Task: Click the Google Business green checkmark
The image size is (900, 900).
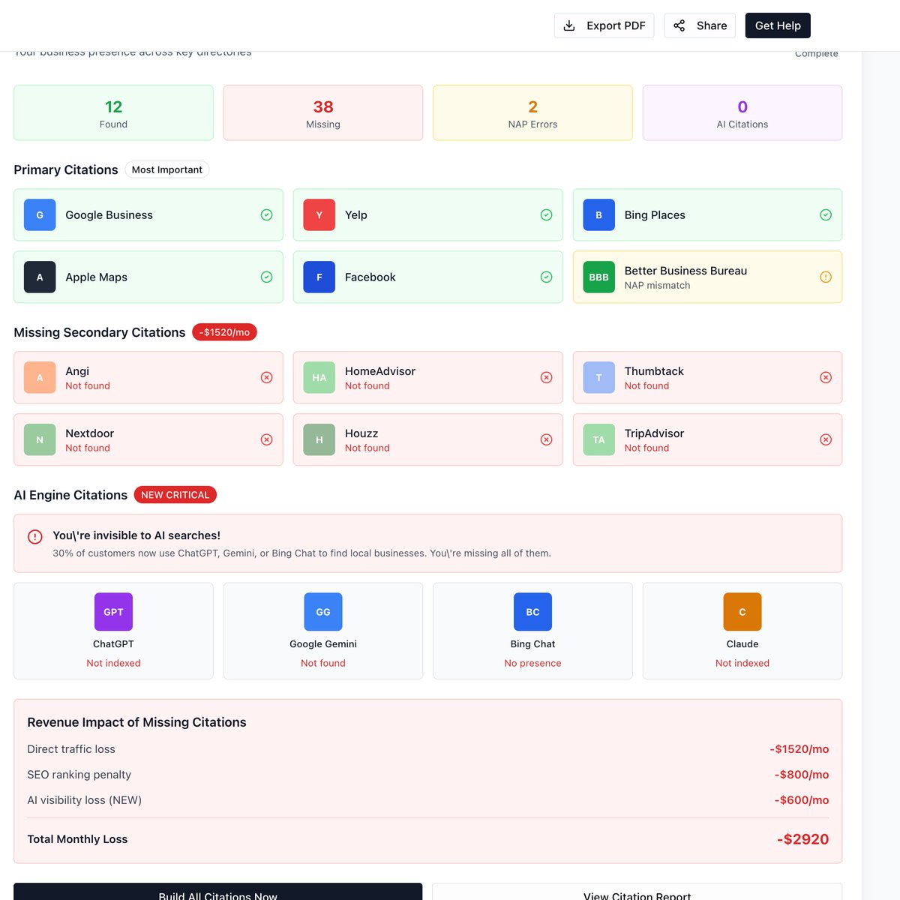Action: (x=266, y=214)
